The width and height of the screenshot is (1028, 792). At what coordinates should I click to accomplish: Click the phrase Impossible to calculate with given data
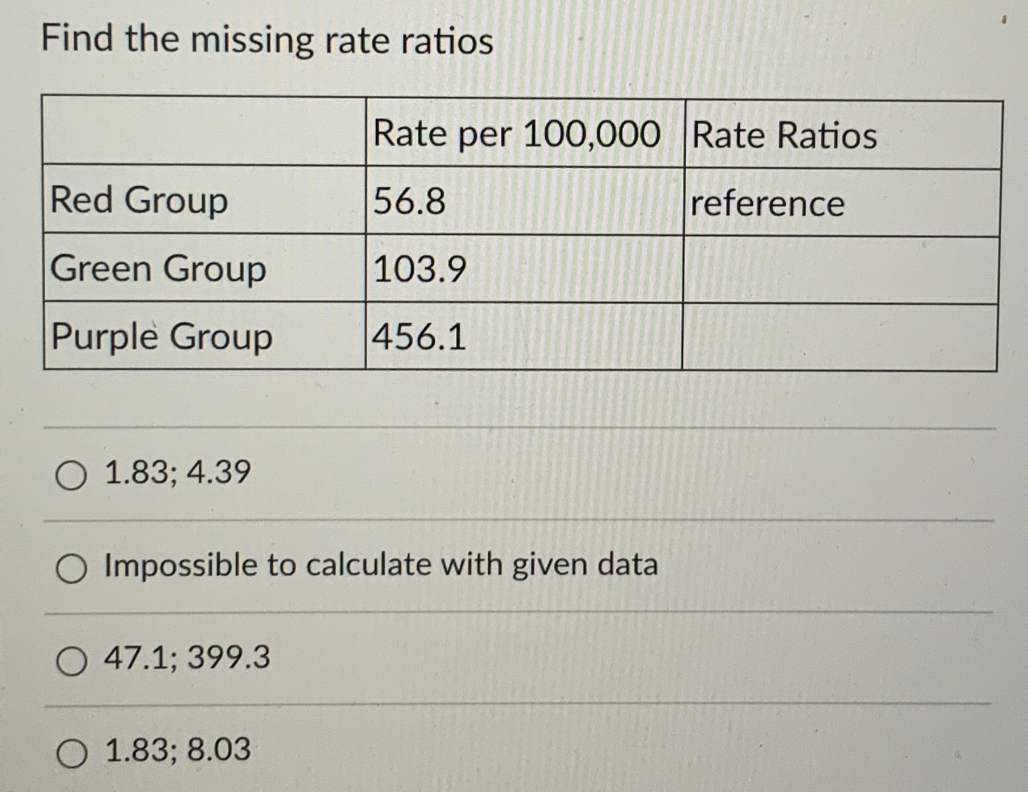coord(379,565)
